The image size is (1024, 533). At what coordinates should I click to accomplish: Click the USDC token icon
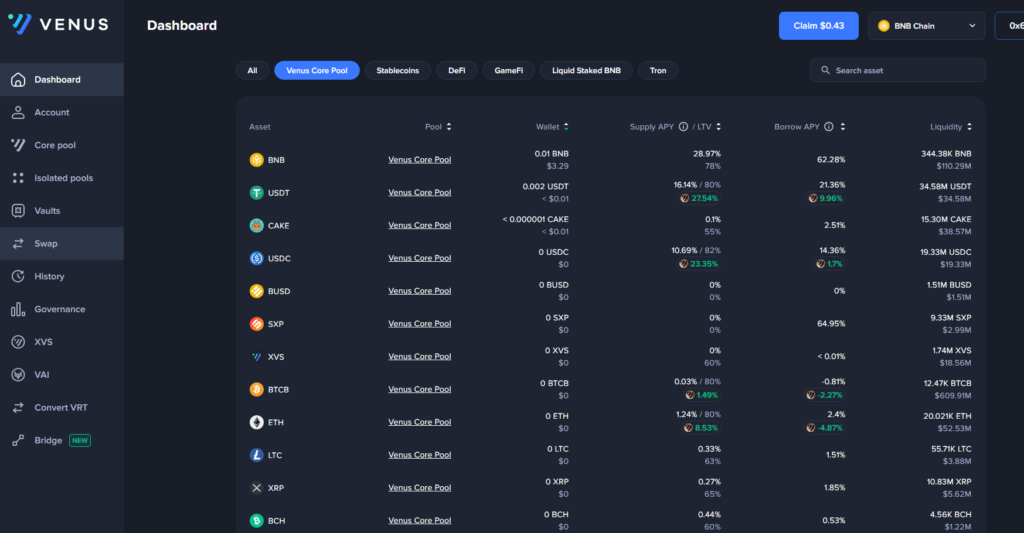click(257, 258)
